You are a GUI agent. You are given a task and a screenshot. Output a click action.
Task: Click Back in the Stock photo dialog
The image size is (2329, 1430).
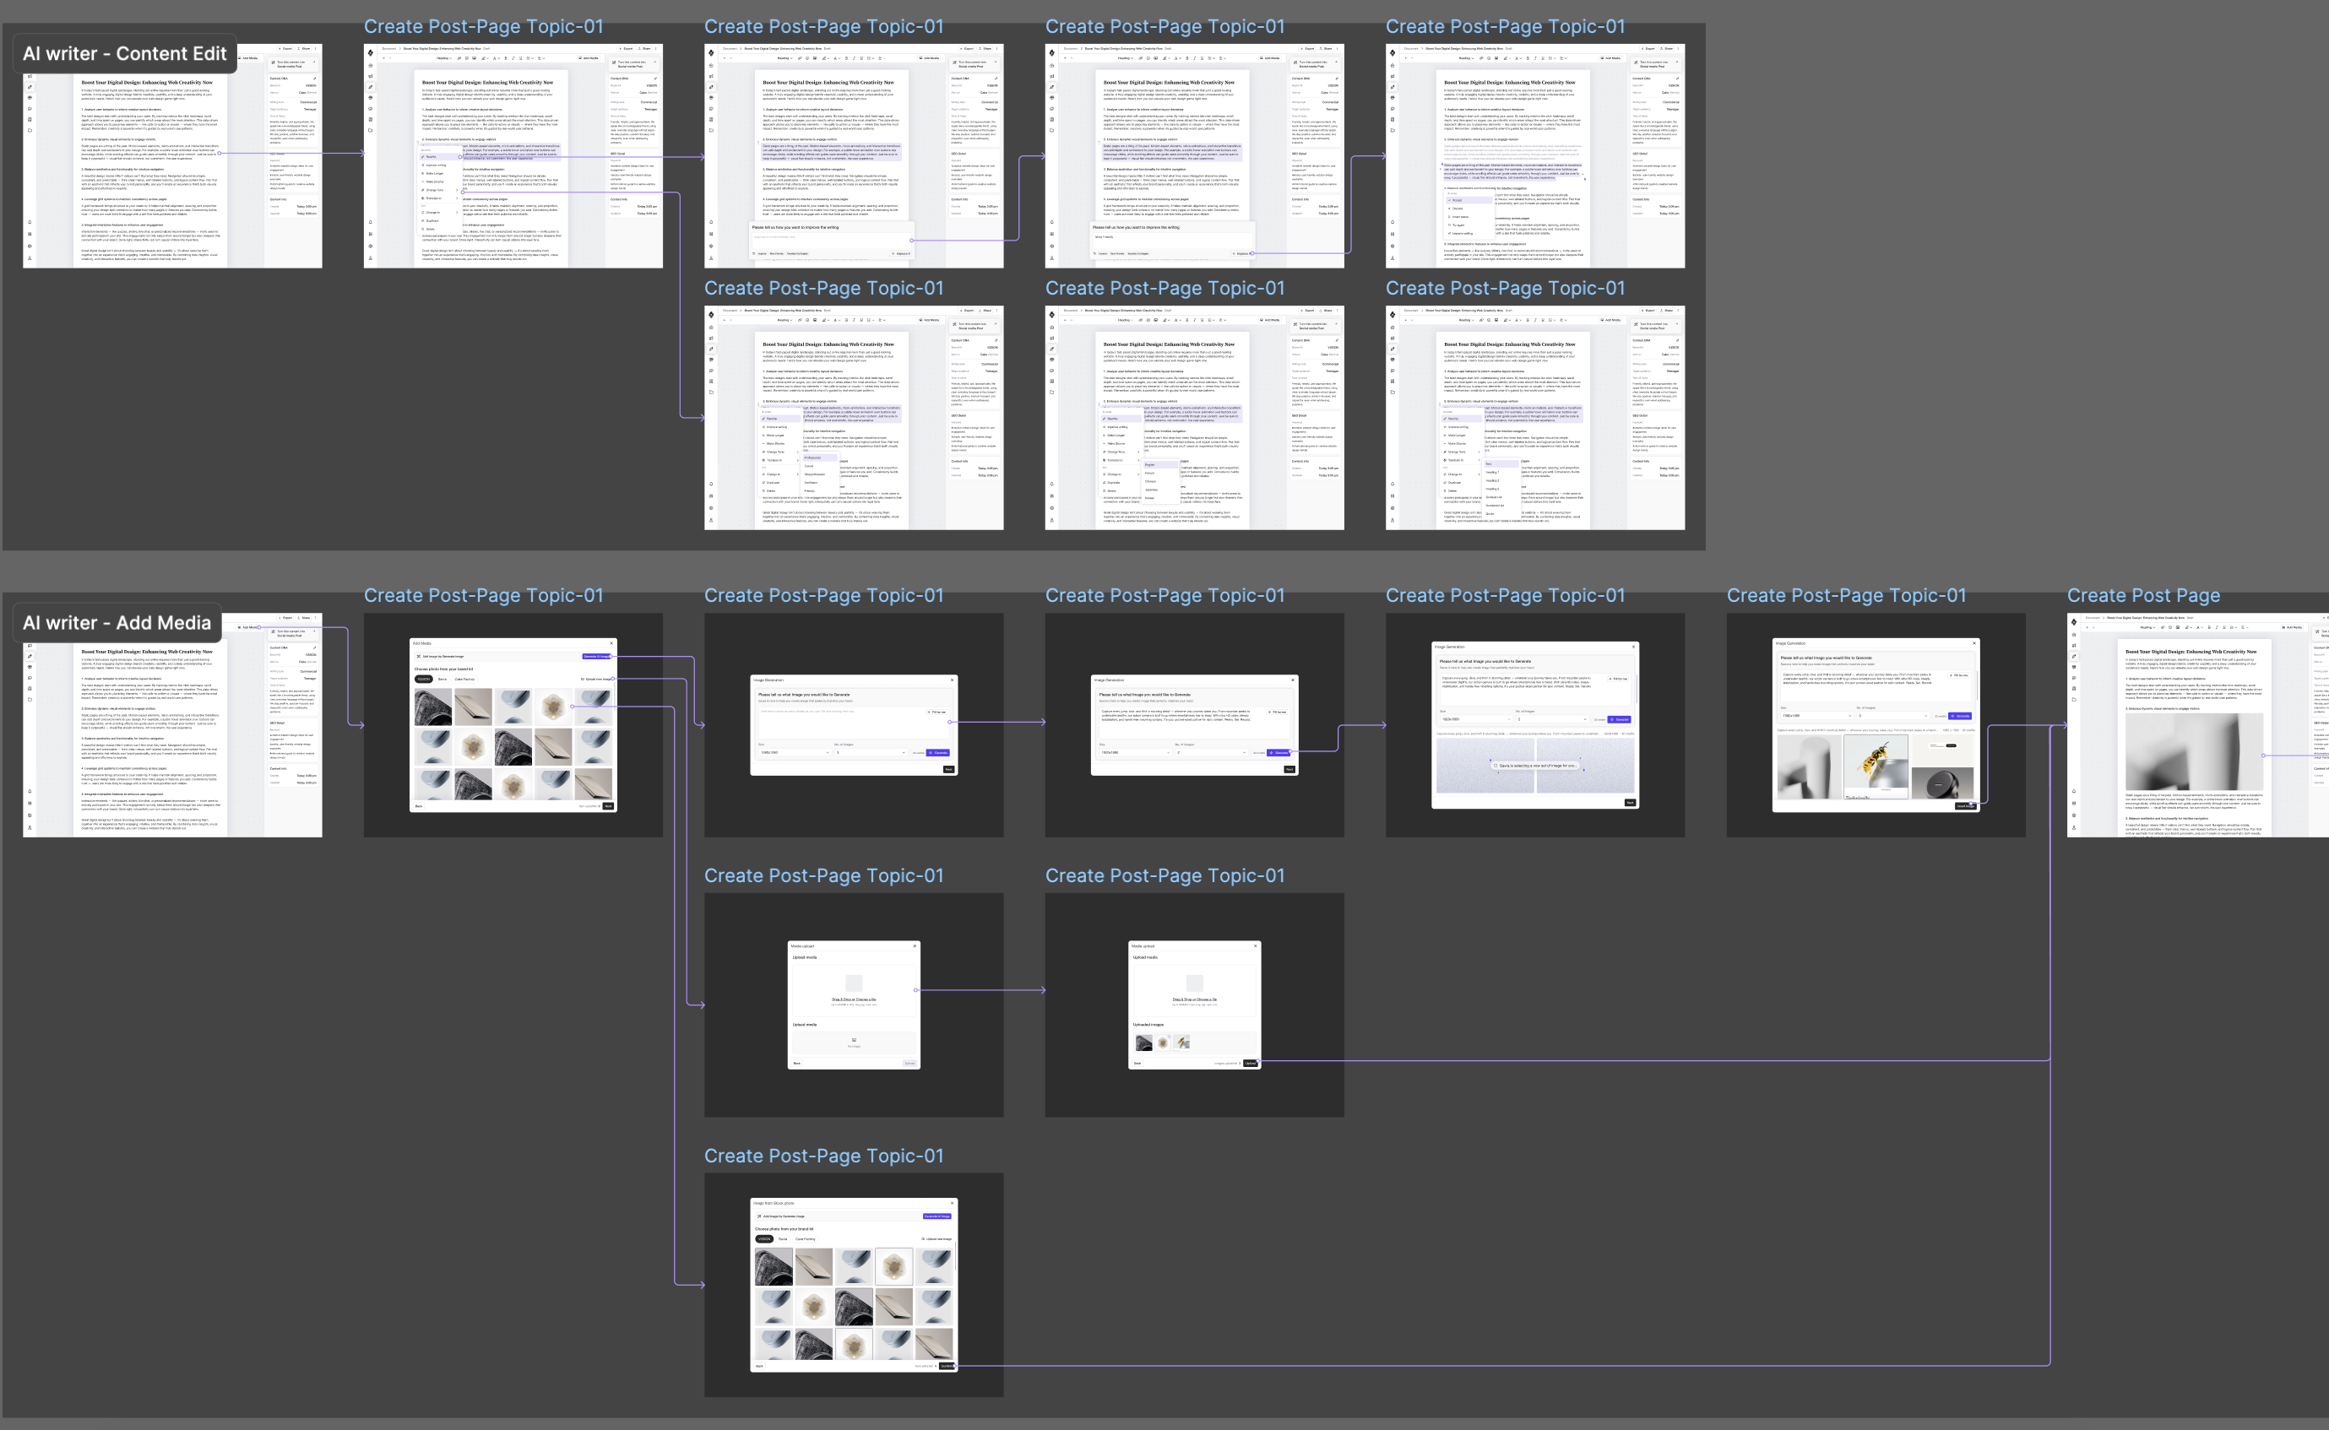click(761, 1367)
